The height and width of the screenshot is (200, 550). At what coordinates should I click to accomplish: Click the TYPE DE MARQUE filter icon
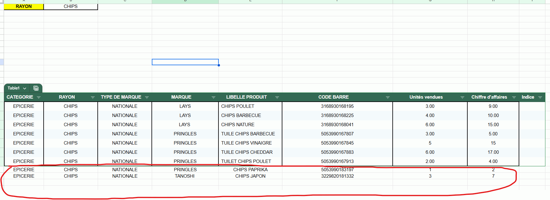pyautogui.click(x=147, y=97)
